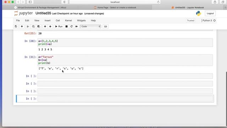The image size is (227, 128).
Task: Insert a cell below with plus icon
Action: click(x=22, y=26)
